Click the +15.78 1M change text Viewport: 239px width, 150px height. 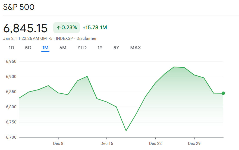point(95,28)
